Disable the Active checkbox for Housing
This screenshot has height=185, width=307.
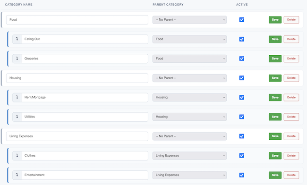(242, 78)
